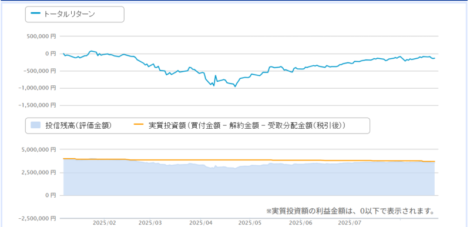Select the 2025/02 date axis label

[x=105, y=223]
